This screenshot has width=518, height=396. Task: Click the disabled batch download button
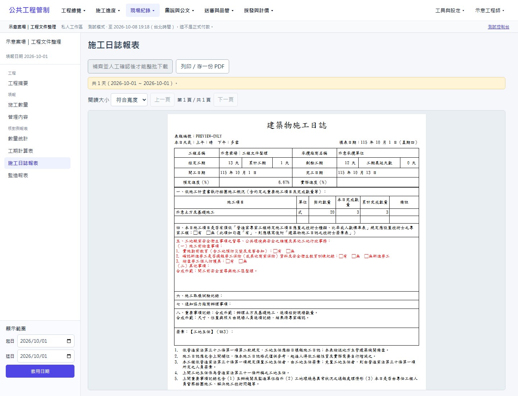click(130, 67)
